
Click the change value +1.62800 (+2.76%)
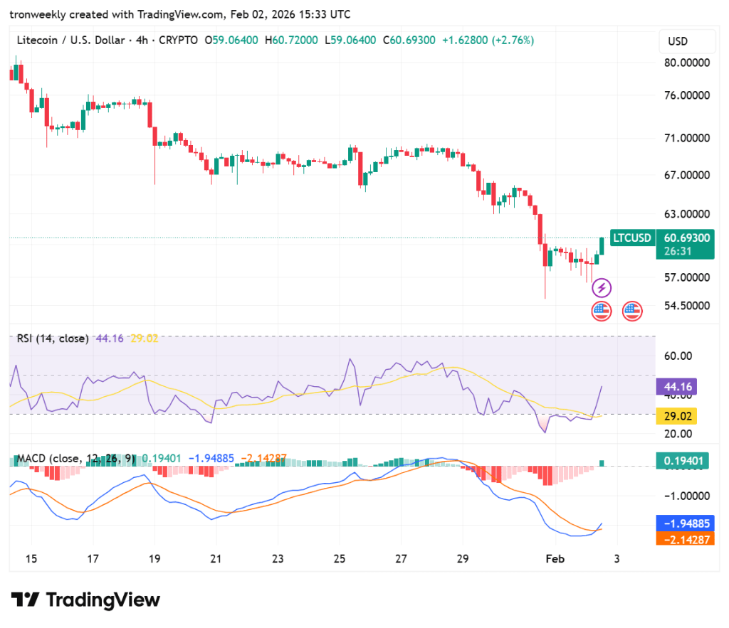[488, 41]
